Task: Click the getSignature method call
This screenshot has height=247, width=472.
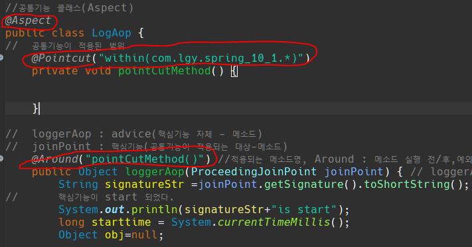Action: click(304, 185)
